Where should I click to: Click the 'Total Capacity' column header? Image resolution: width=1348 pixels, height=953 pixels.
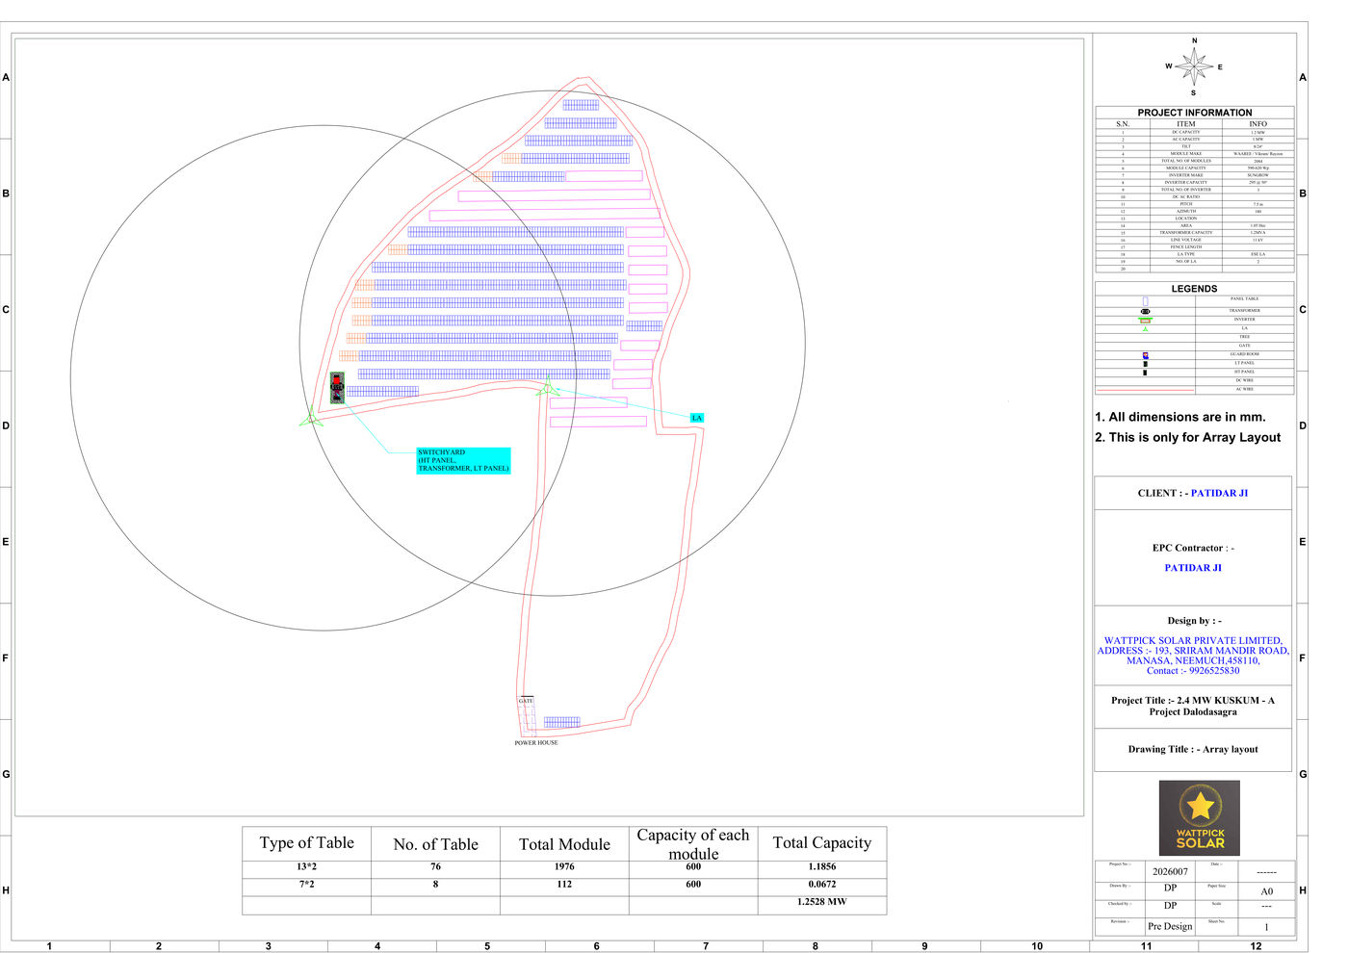coord(821,842)
